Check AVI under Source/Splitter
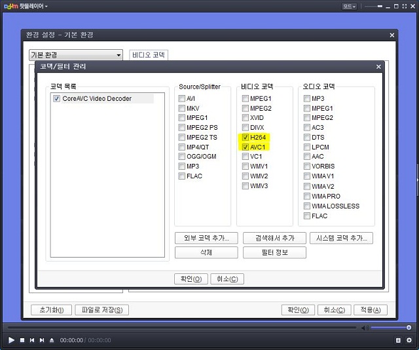This screenshot has height=350, width=419. pos(182,98)
